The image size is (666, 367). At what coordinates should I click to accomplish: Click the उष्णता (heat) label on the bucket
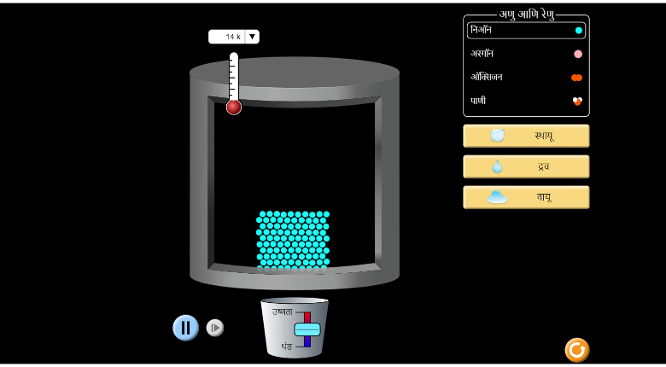282,312
